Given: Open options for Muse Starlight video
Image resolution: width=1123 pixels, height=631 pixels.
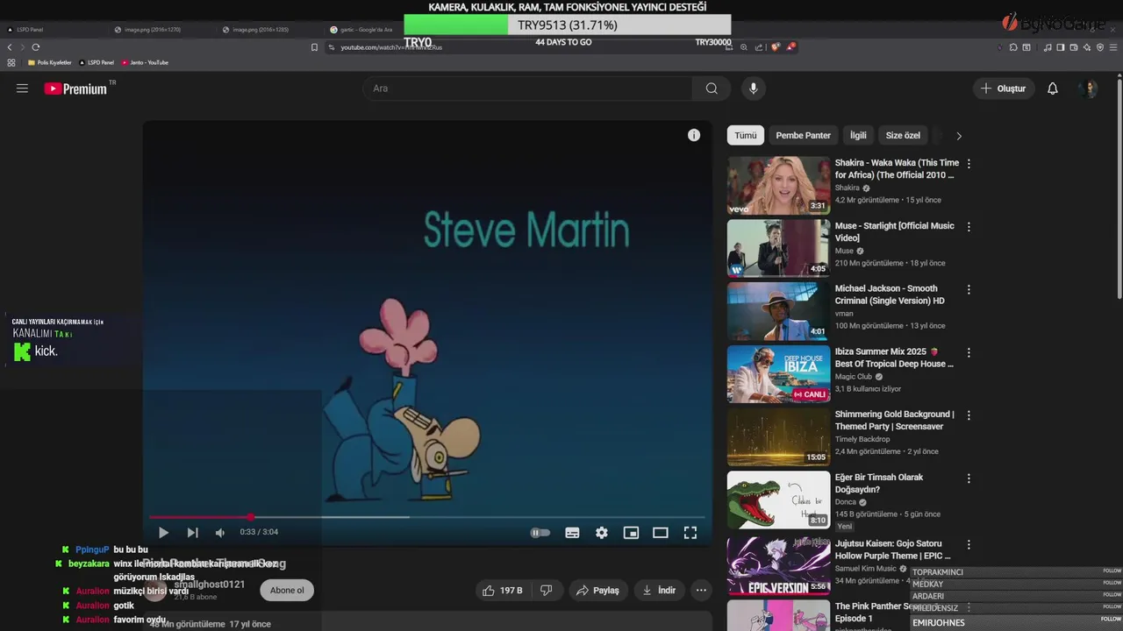Looking at the screenshot, I should tap(969, 227).
